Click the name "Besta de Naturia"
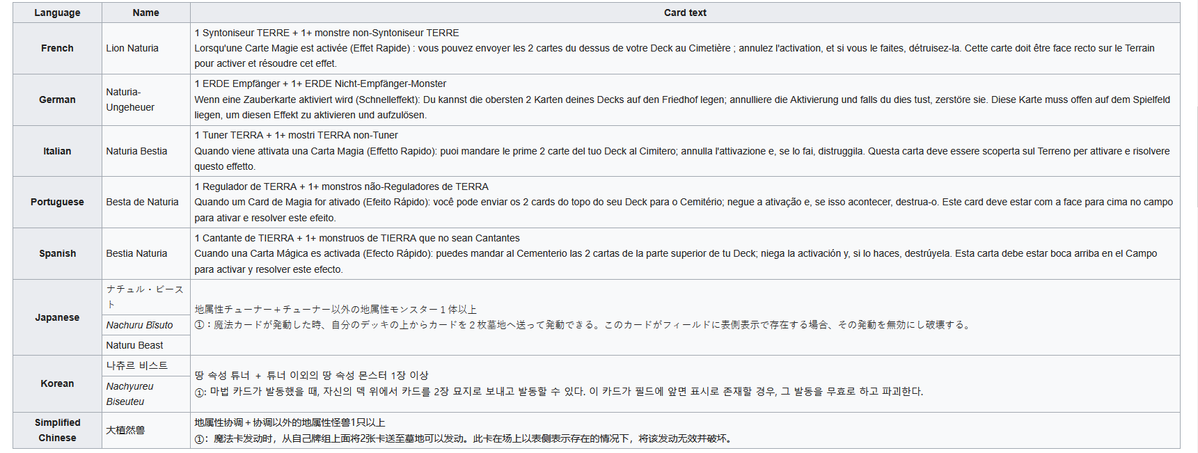The height and width of the screenshot is (453, 1198). pos(142,202)
